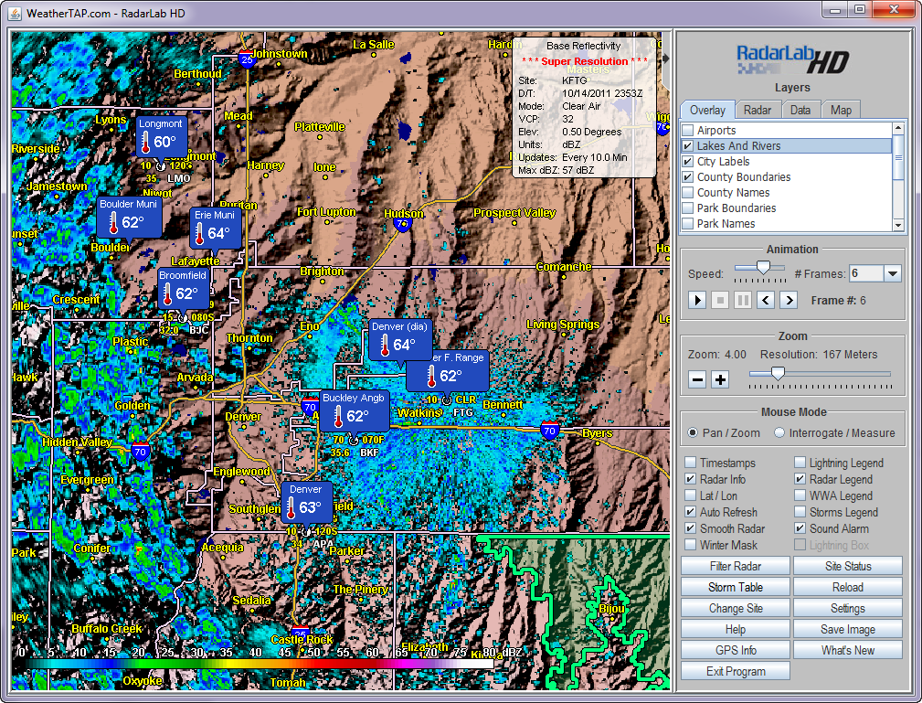
Task: Reload the radar data
Action: point(848,587)
